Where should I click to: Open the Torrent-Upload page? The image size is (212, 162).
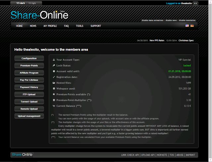(x=29, y=102)
